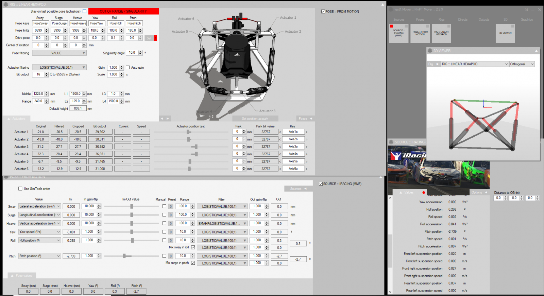Enable Stay on last possible pose checkbox
Viewport: 544px width, 296px height.
coord(85,12)
